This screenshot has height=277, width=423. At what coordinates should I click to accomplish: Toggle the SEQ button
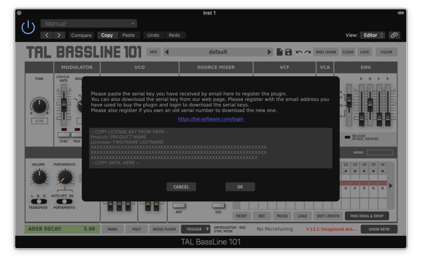218,206
